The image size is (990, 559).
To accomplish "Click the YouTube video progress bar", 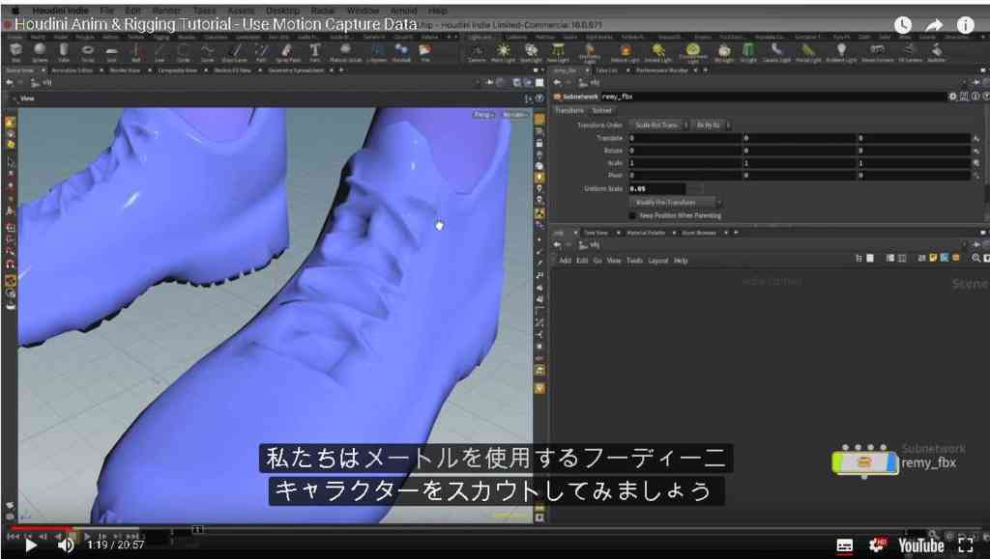I will 495,528.
